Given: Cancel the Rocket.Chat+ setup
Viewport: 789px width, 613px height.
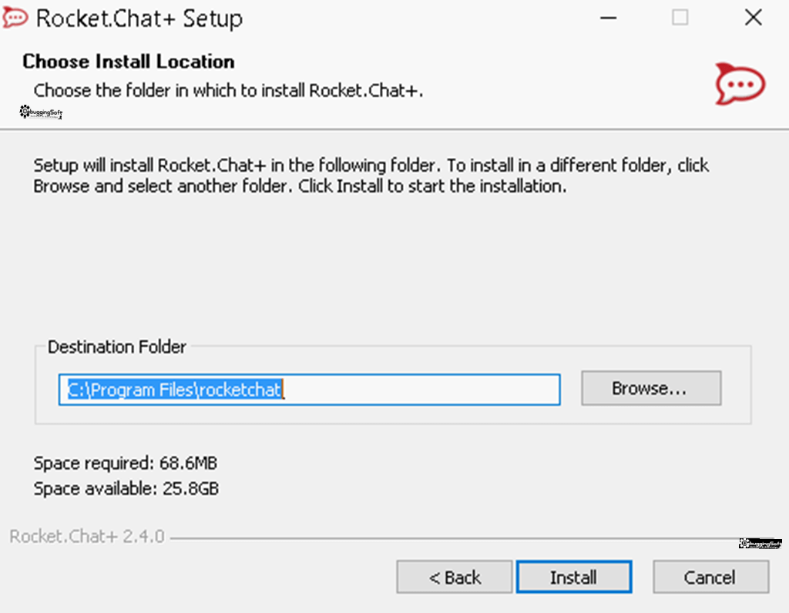Looking at the screenshot, I should [x=710, y=578].
